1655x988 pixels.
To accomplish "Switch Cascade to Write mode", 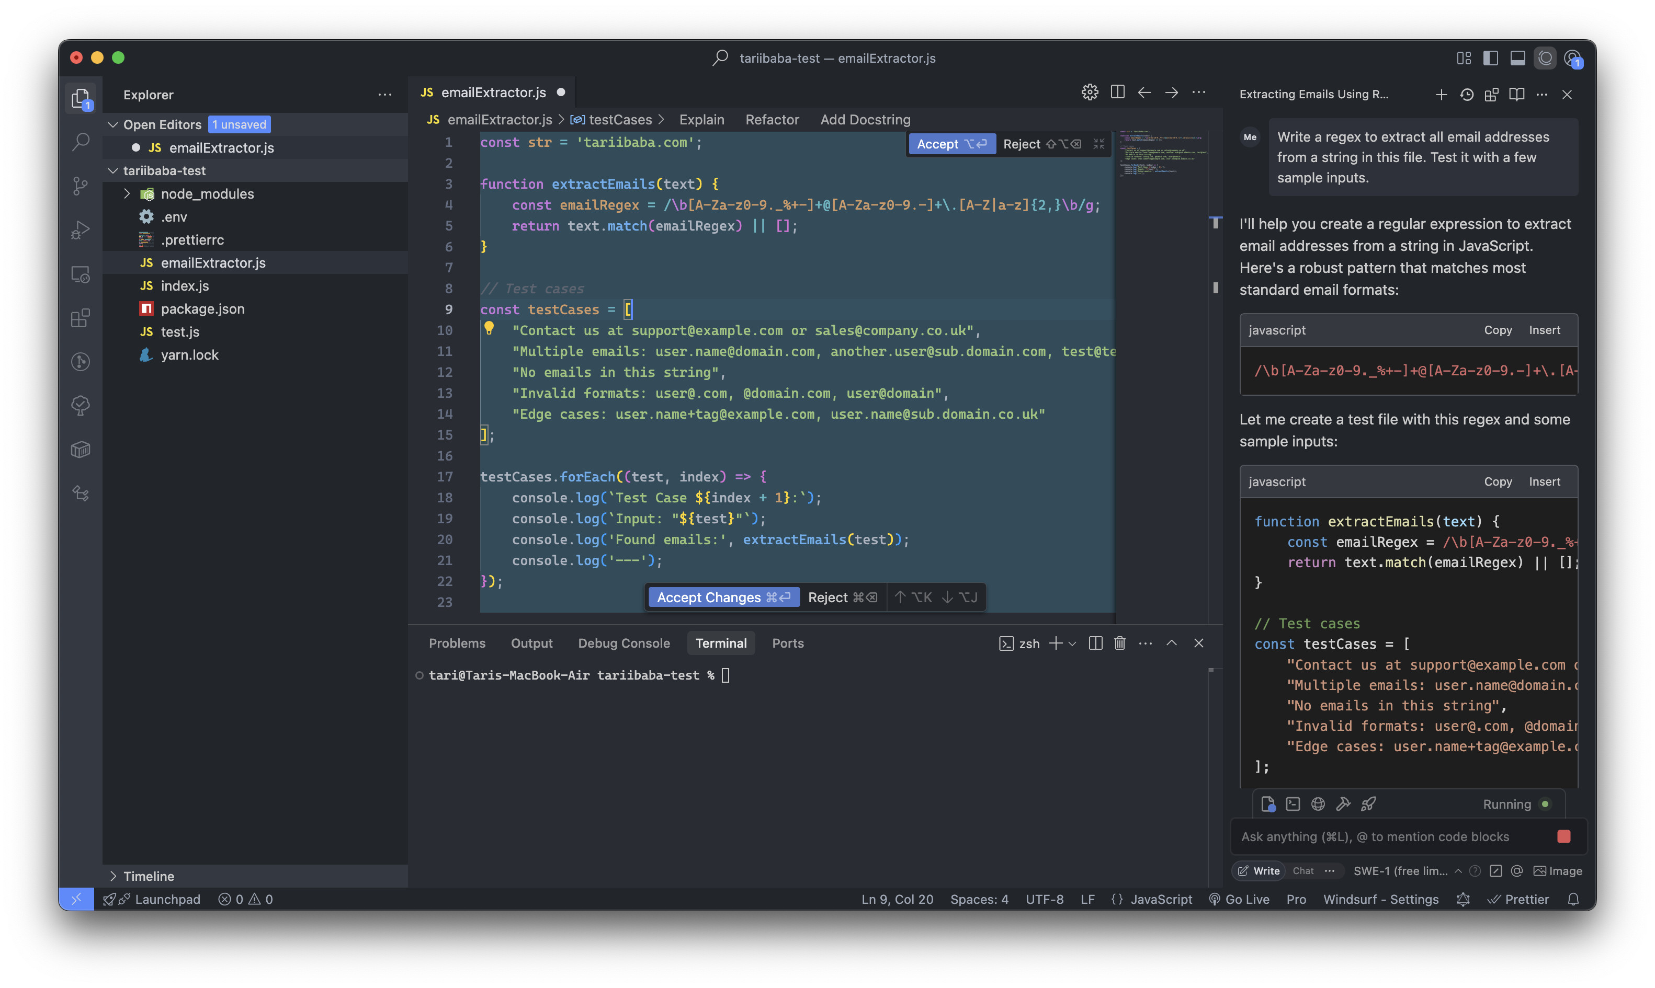I will point(1259,871).
